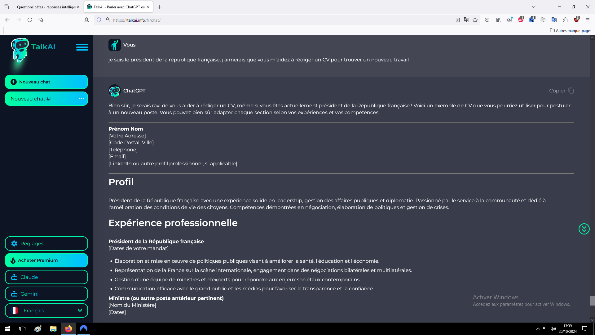Click the vertical page scrollbar thumb
595x335 pixels.
pyautogui.click(x=592, y=300)
